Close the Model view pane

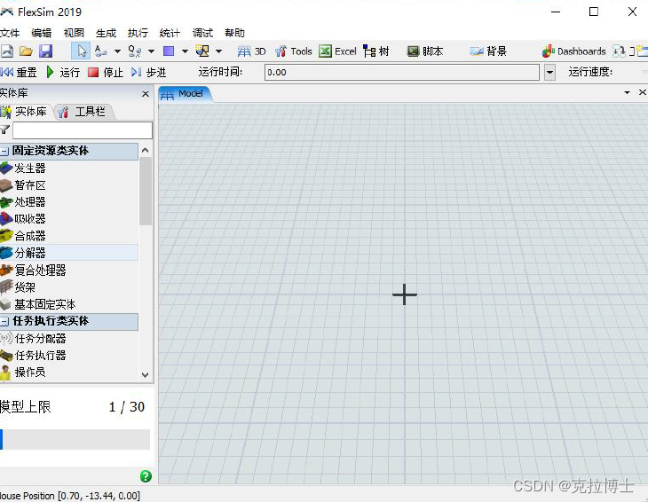pos(642,92)
